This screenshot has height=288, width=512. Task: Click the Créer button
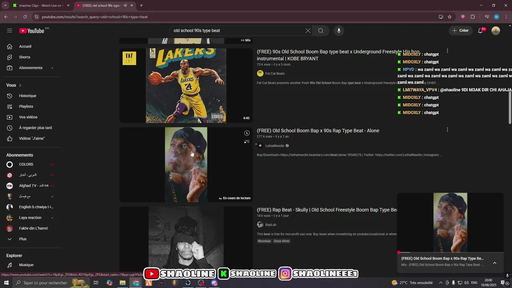[x=460, y=30]
